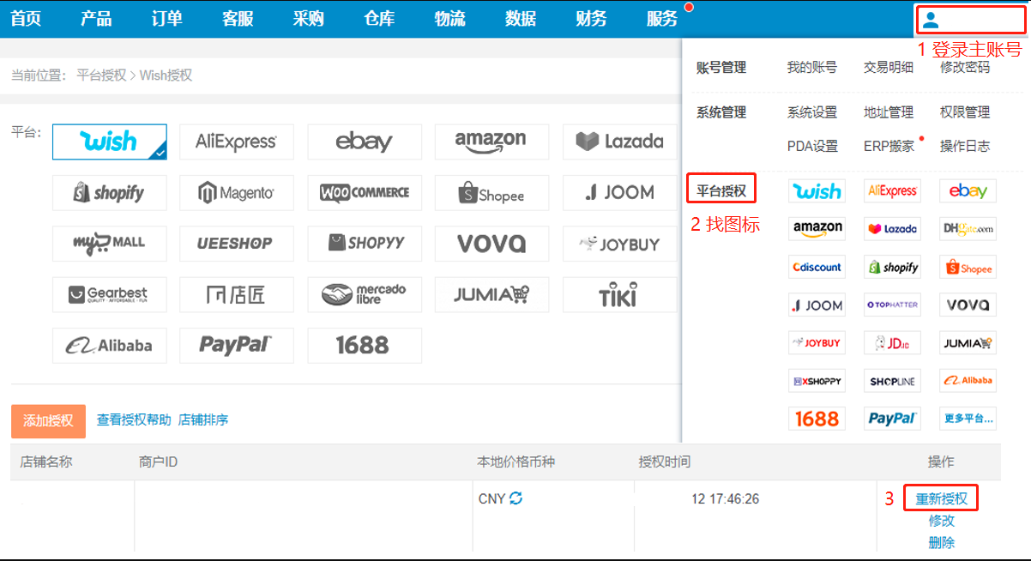Open the user account icon in top bar

931,21
